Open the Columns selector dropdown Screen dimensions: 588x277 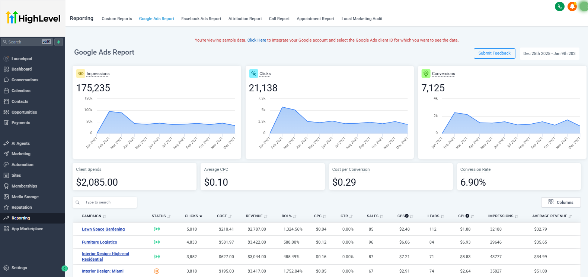coord(560,202)
